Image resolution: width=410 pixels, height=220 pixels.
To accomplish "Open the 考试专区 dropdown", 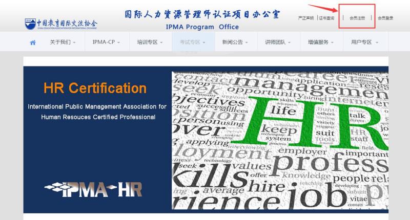I will (x=193, y=42).
